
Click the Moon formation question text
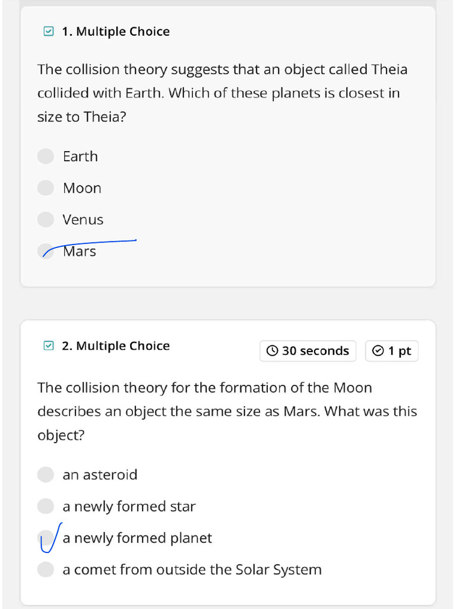(227, 411)
